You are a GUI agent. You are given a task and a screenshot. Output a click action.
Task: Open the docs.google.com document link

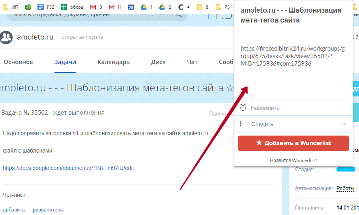point(68,168)
